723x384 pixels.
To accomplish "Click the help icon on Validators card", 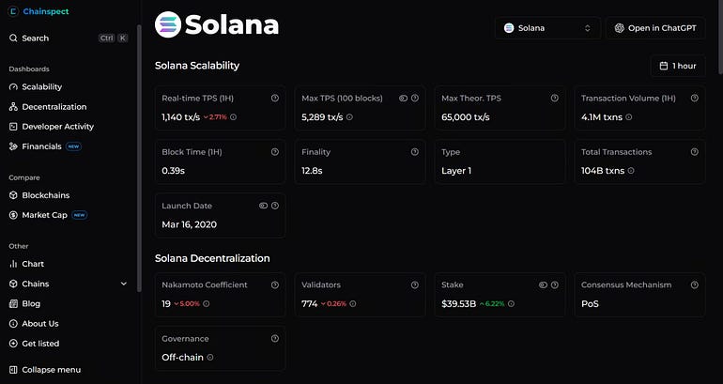I will point(414,284).
